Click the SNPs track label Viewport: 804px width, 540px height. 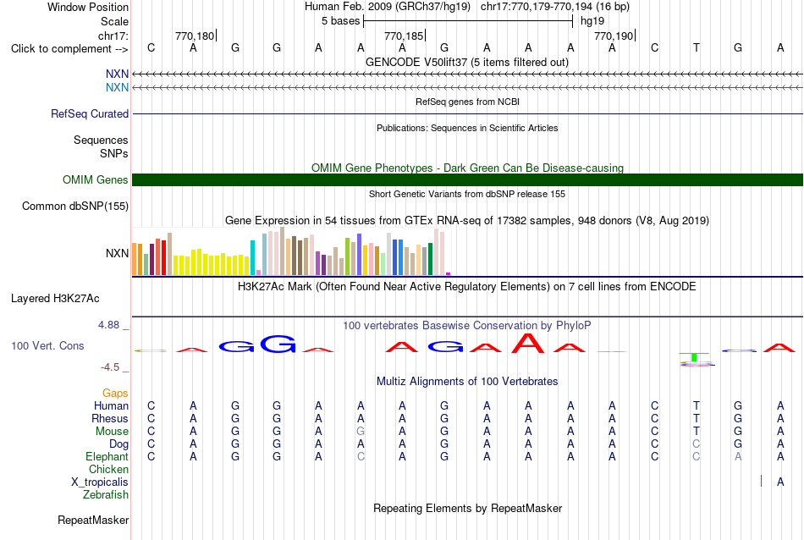pyautogui.click(x=114, y=153)
